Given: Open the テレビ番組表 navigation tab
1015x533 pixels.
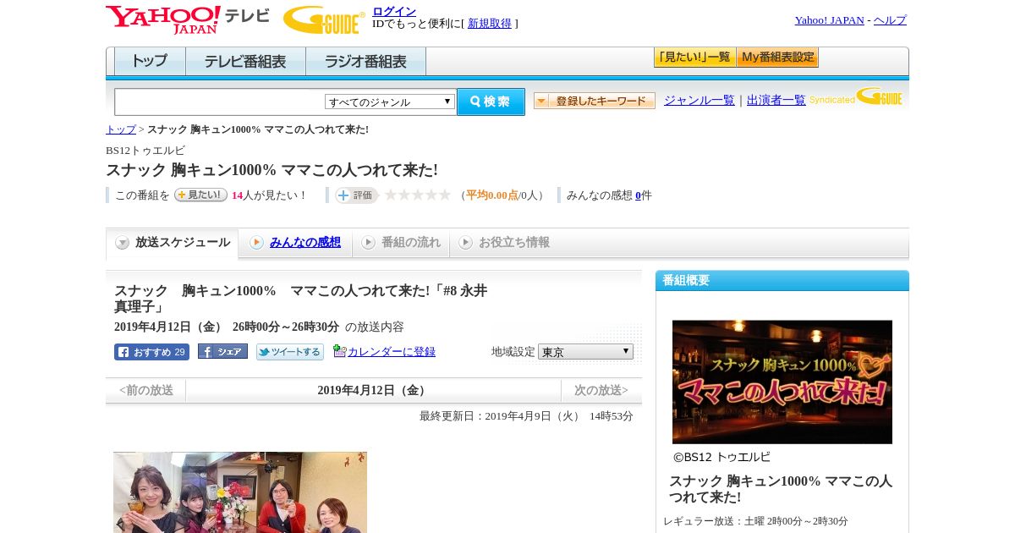Looking at the screenshot, I should tap(245, 62).
